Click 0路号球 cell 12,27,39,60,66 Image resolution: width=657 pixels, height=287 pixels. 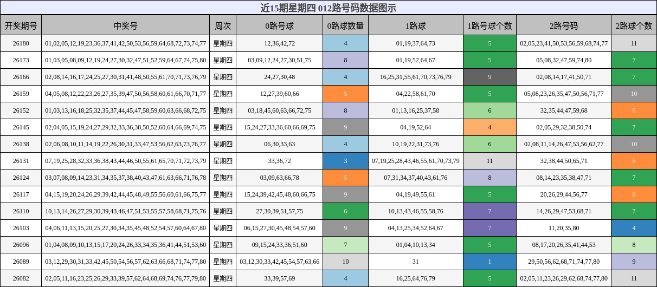coord(280,94)
